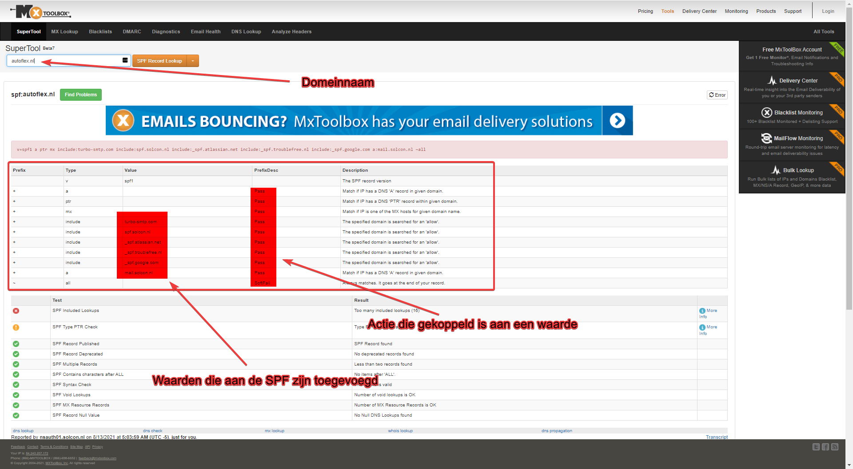Click the MxToolbox logo

41,12
